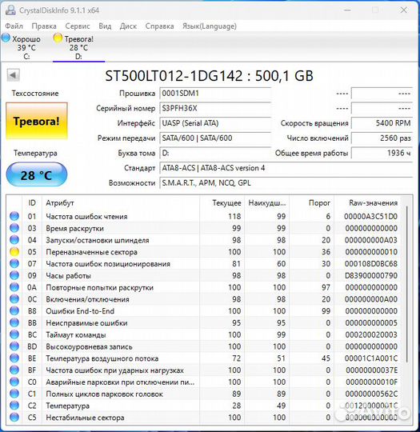Image resolution: width=420 pixels, height=432 pixels.
Task: Click the Прошивка field 0001SDM1
Action: 215,94
